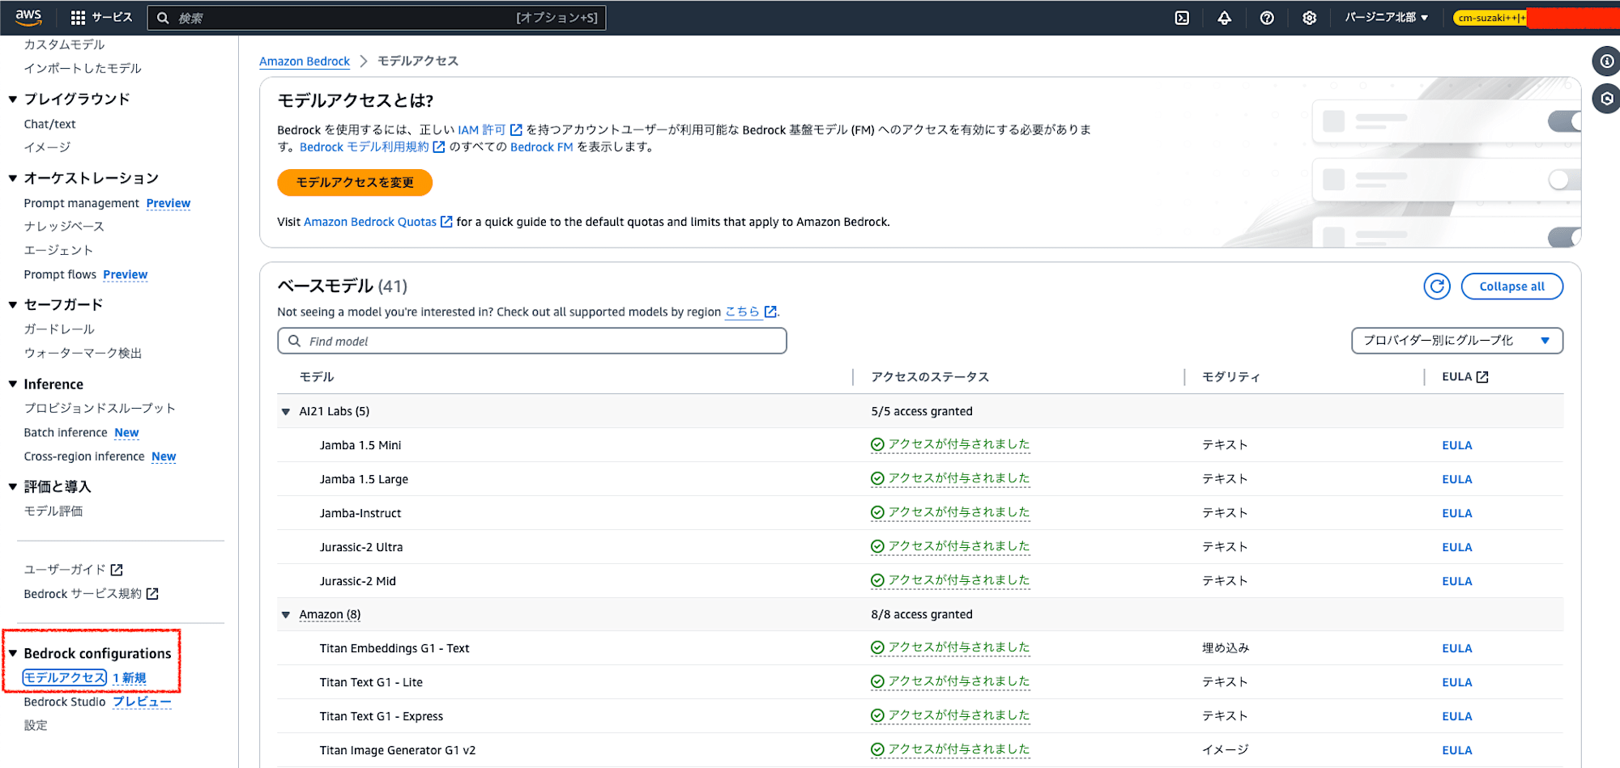Click the external link icon beside EULA header
1620x768 pixels.
point(1482,377)
